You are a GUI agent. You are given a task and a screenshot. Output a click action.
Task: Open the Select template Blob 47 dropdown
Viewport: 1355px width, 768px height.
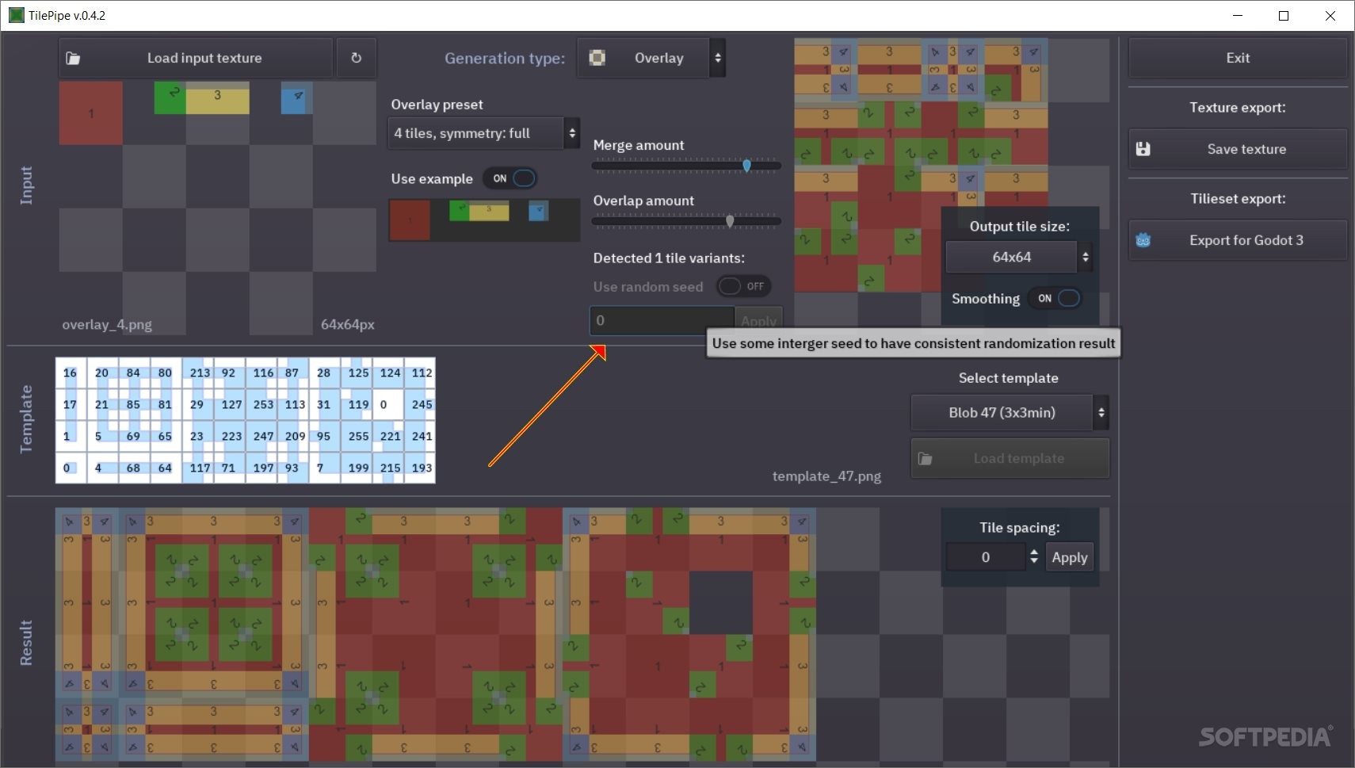point(1010,412)
